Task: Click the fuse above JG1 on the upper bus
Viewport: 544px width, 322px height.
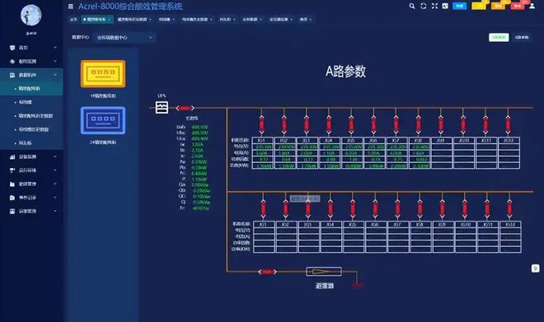Action: click(x=261, y=124)
